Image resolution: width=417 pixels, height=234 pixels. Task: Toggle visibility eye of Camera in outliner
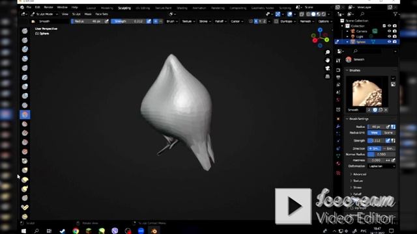(390, 31)
